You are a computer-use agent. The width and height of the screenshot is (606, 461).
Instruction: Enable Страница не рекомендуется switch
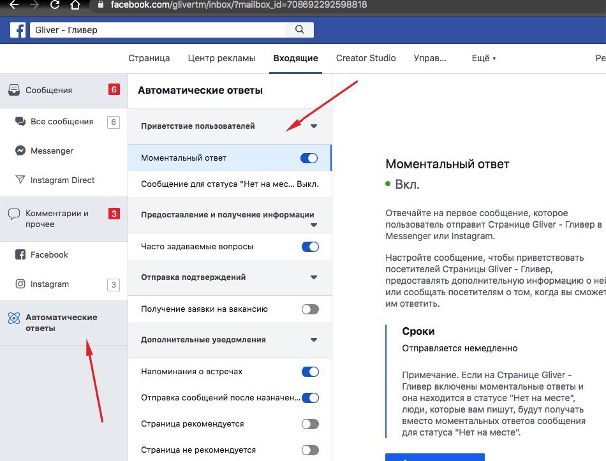(x=311, y=450)
